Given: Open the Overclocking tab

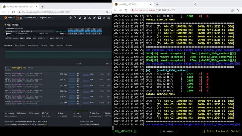Looking at the screenshot, I should pyautogui.click(x=33, y=45).
